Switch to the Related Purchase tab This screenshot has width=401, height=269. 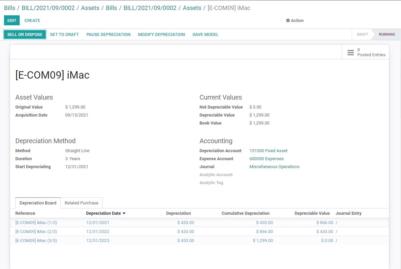pos(82,203)
